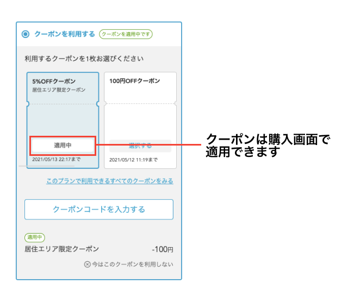Screen dimensions: 348x296
Task: Click 今はこのクーポンを利用しない link
Action: [x=133, y=264]
